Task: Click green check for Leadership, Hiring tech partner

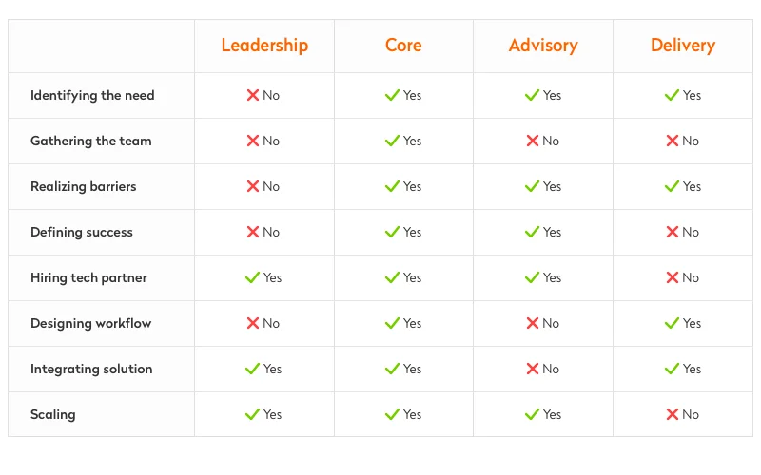Action: pos(252,277)
